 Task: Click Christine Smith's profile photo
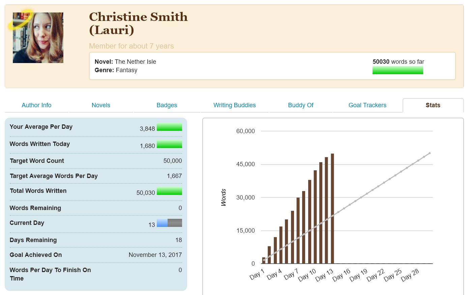pyautogui.click(x=38, y=38)
